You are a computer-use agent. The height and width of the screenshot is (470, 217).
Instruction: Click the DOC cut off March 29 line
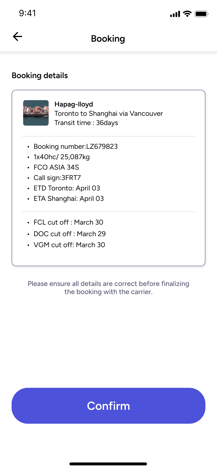click(x=70, y=234)
